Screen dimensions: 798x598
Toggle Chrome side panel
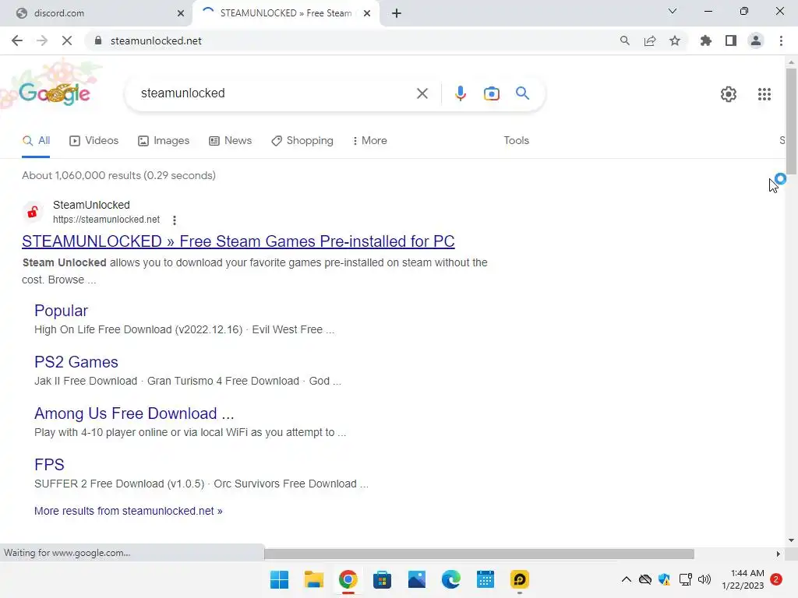731,40
